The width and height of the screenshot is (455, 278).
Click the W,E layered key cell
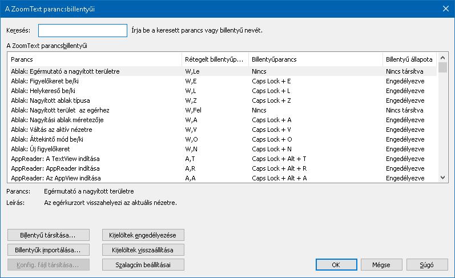click(x=191, y=81)
